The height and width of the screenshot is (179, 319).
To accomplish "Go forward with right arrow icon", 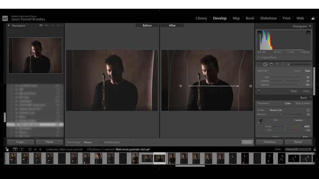I will 40,150.
